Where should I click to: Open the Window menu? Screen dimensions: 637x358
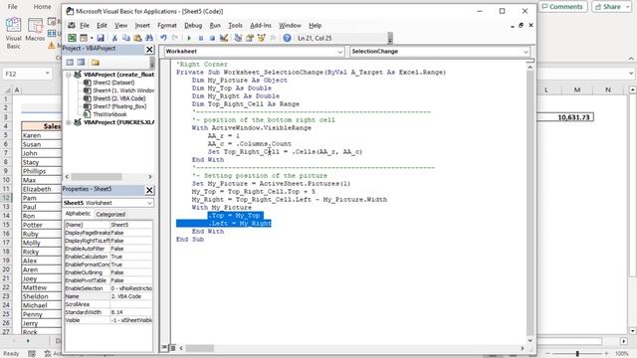pyautogui.click(x=290, y=25)
